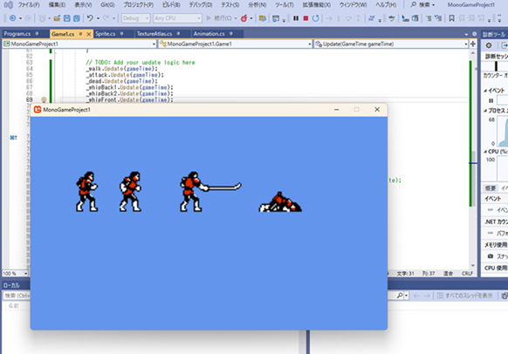Open the MonoGameProject1 project scope dropdown
This screenshot has height=354, width=508.
pyautogui.click(x=79, y=44)
